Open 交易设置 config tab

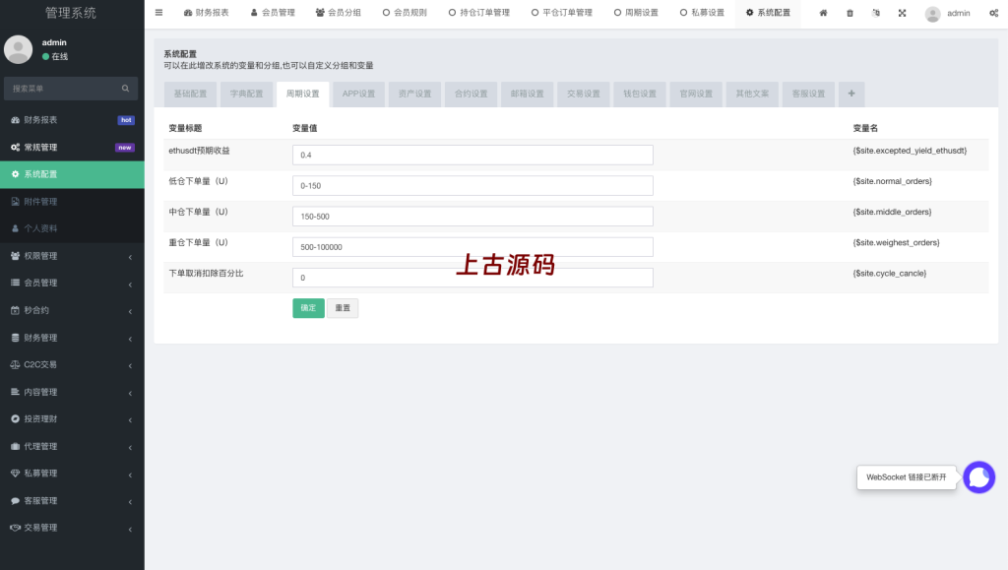tap(584, 94)
